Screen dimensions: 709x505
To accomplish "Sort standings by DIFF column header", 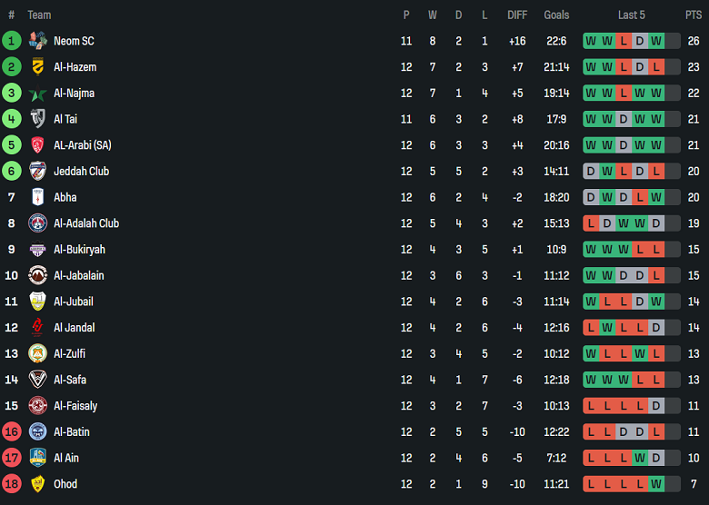I will pyautogui.click(x=517, y=15).
